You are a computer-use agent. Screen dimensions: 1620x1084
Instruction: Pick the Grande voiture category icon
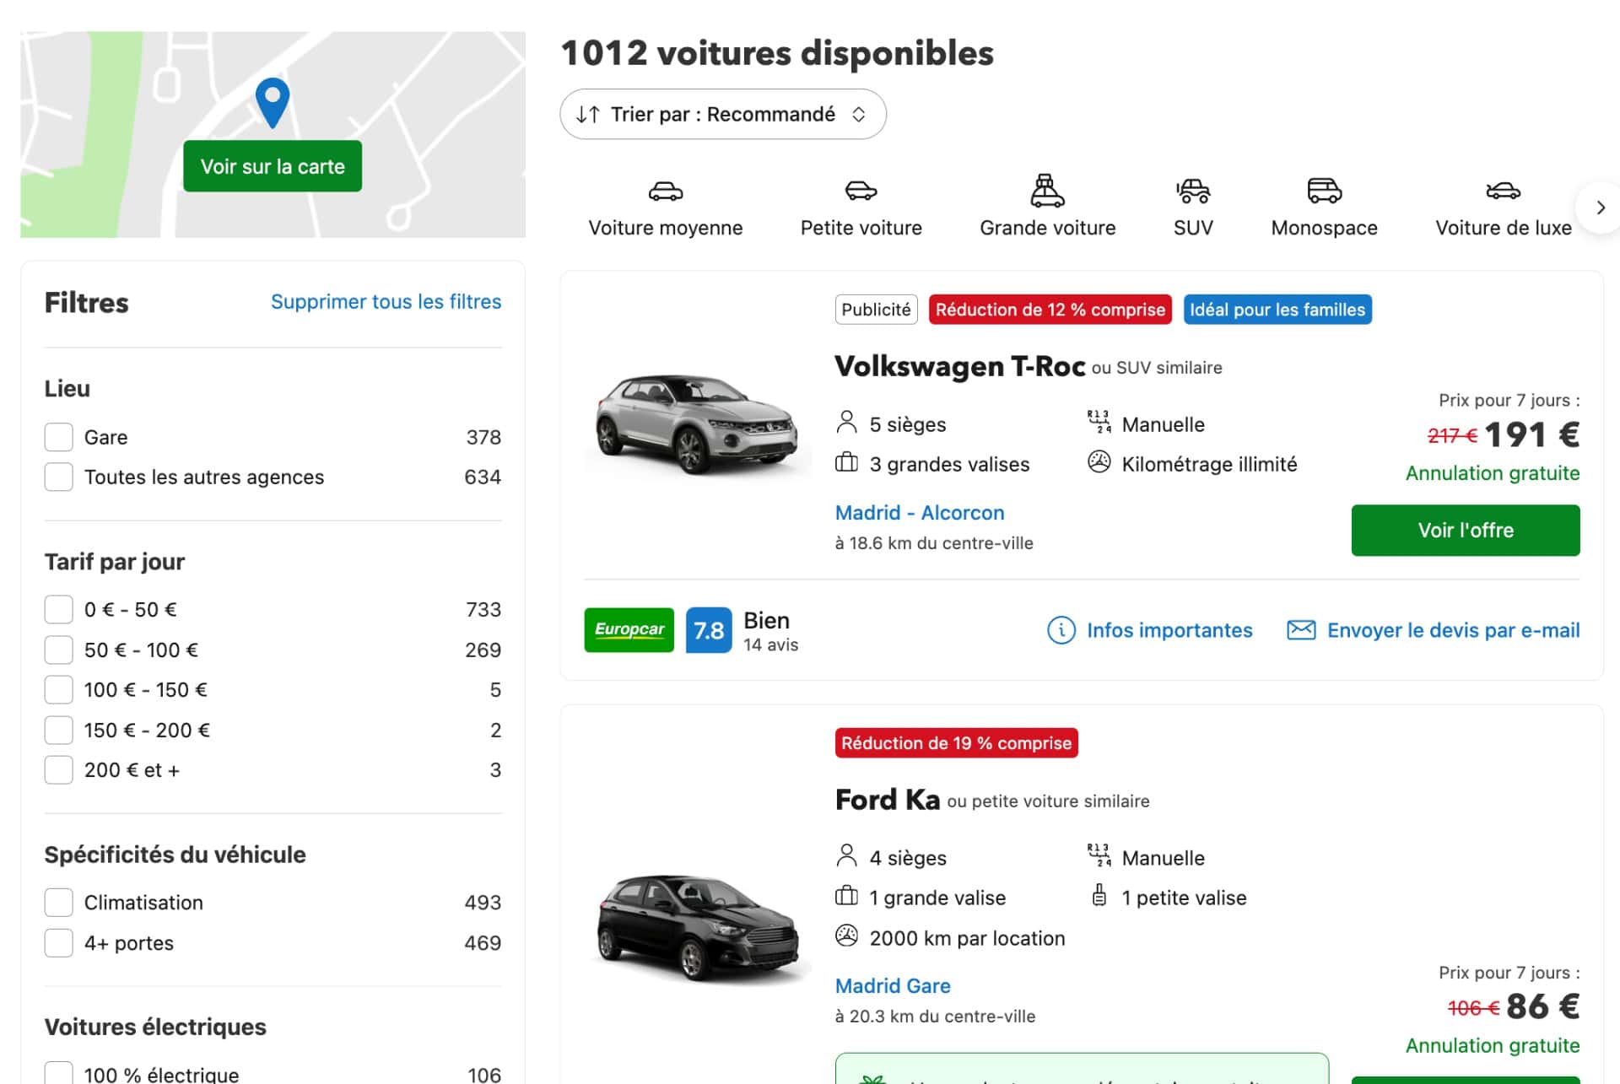[x=1047, y=191]
